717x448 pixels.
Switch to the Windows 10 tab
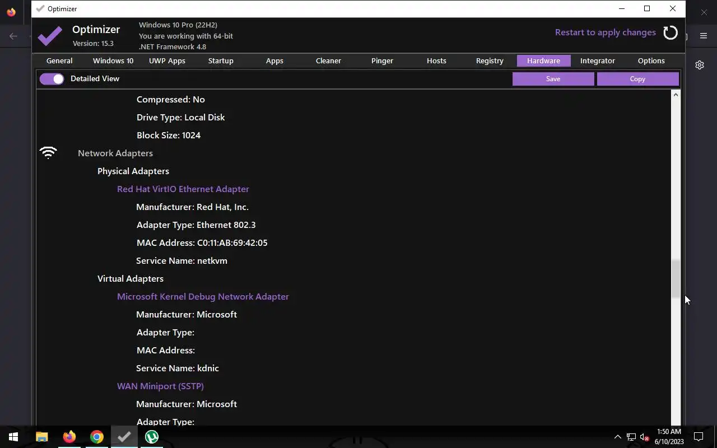pos(113,60)
